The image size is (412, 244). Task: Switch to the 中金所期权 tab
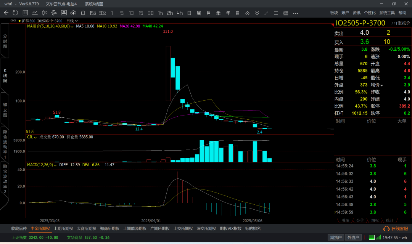click(40, 229)
